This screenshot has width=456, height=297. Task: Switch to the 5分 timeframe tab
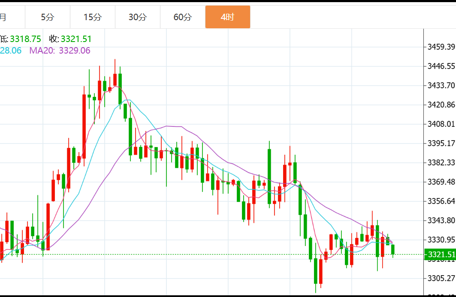click(48, 17)
